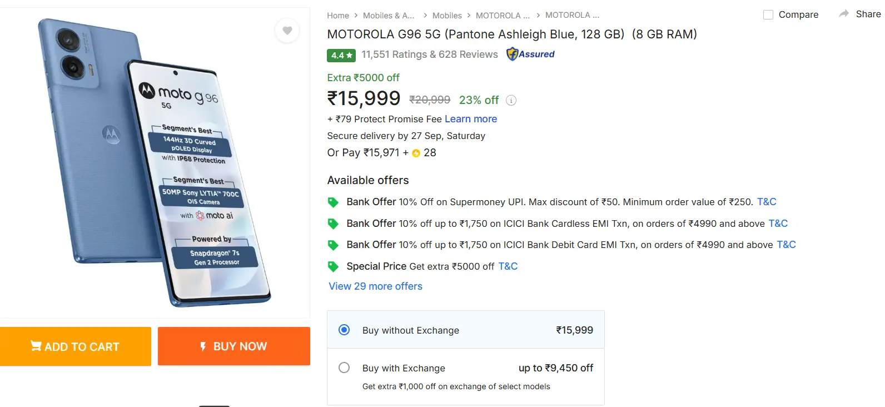The image size is (885, 407).
Task: Click the BUY NOW button
Action: (x=234, y=346)
